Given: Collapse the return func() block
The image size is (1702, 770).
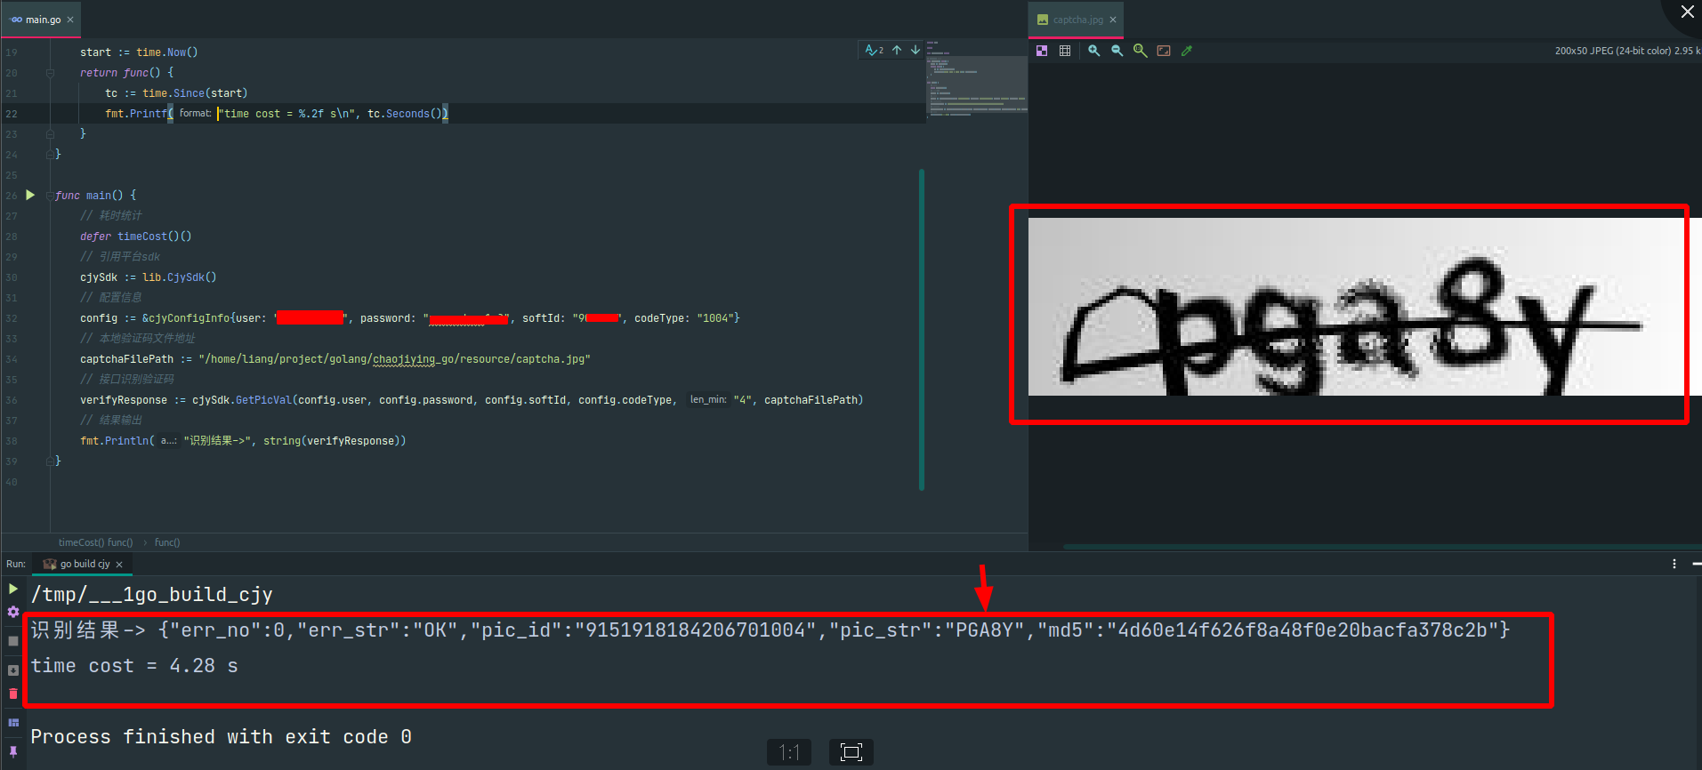Looking at the screenshot, I should [51, 73].
